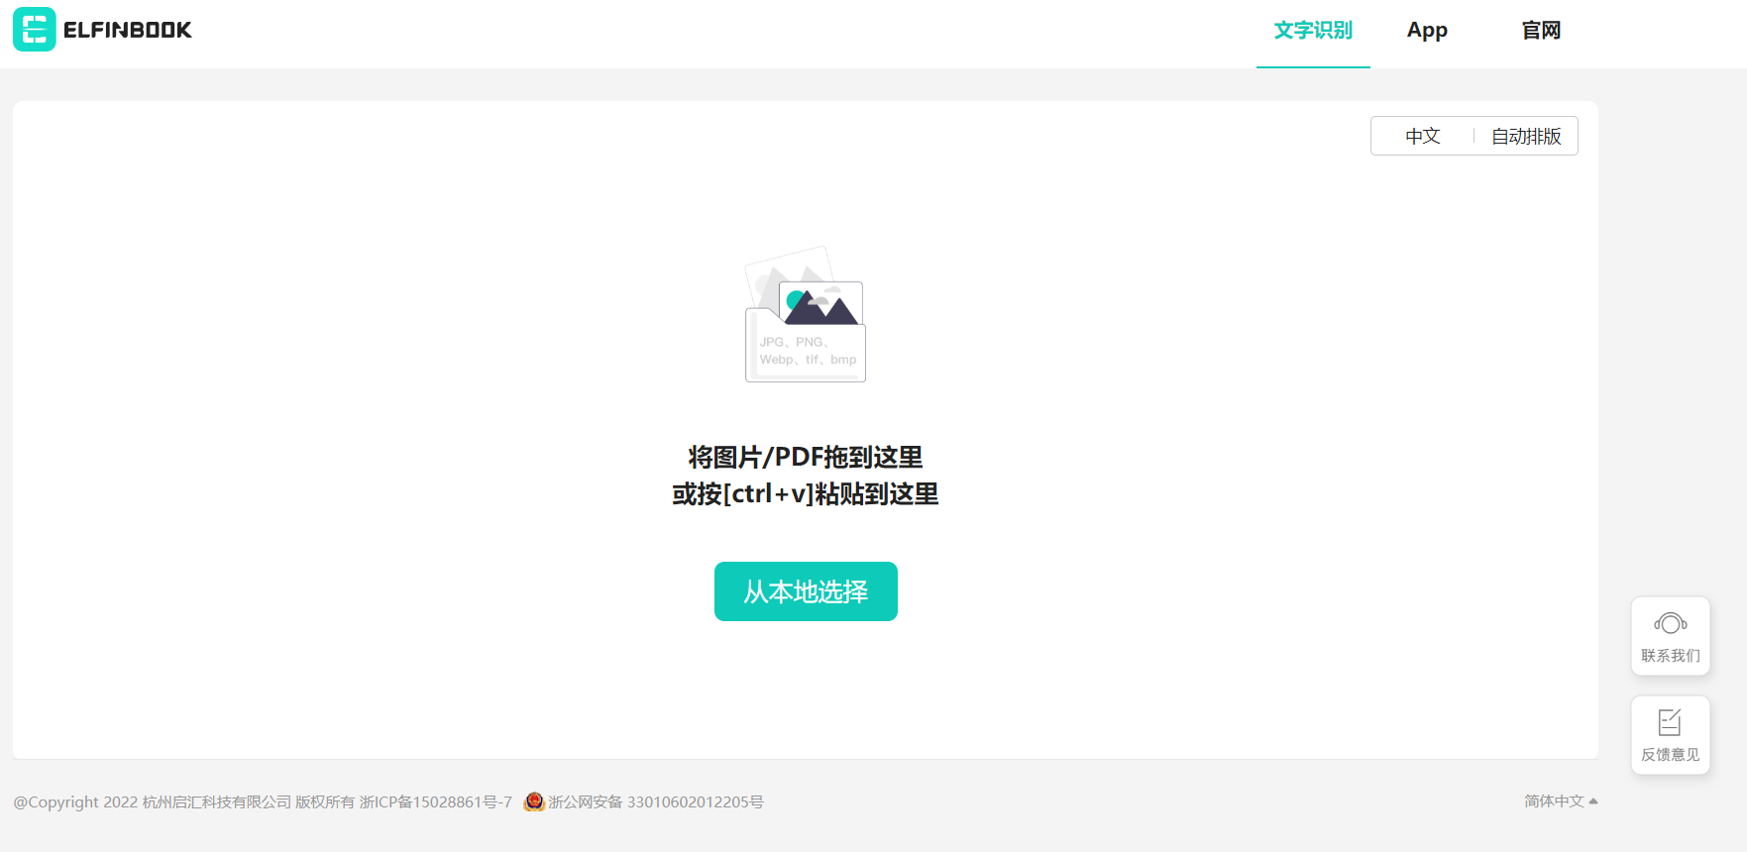Image resolution: width=1747 pixels, height=852 pixels.
Task: Click the image file upload illustration
Action: coord(805,315)
